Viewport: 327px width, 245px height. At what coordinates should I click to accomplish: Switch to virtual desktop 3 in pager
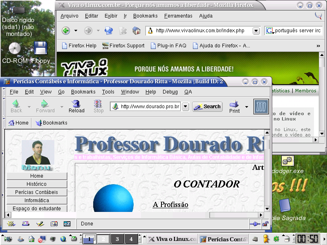117,239
